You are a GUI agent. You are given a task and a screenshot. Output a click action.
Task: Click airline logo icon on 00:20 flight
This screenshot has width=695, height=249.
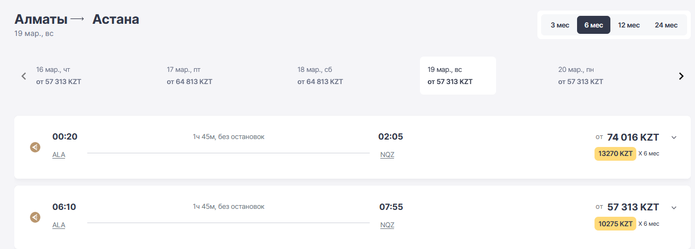point(35,147)
